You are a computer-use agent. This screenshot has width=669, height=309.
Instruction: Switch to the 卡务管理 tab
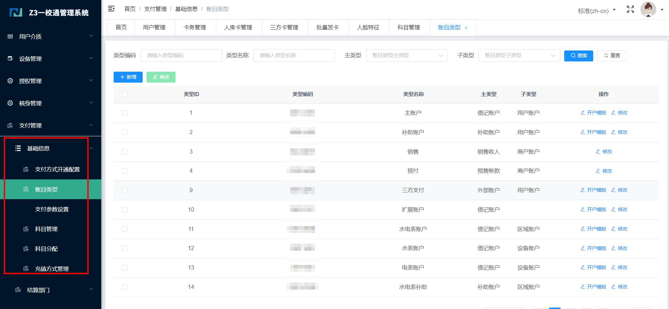[x=195, y=28]
